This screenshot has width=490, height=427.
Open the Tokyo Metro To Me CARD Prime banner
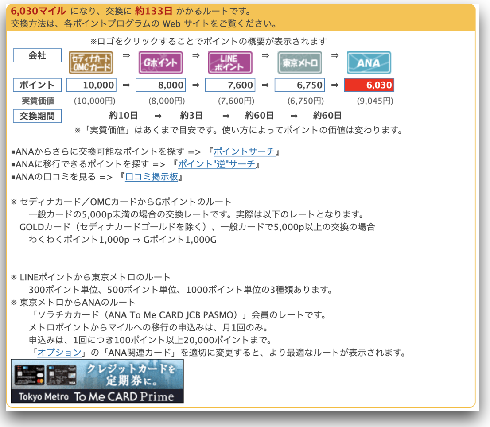97,381
